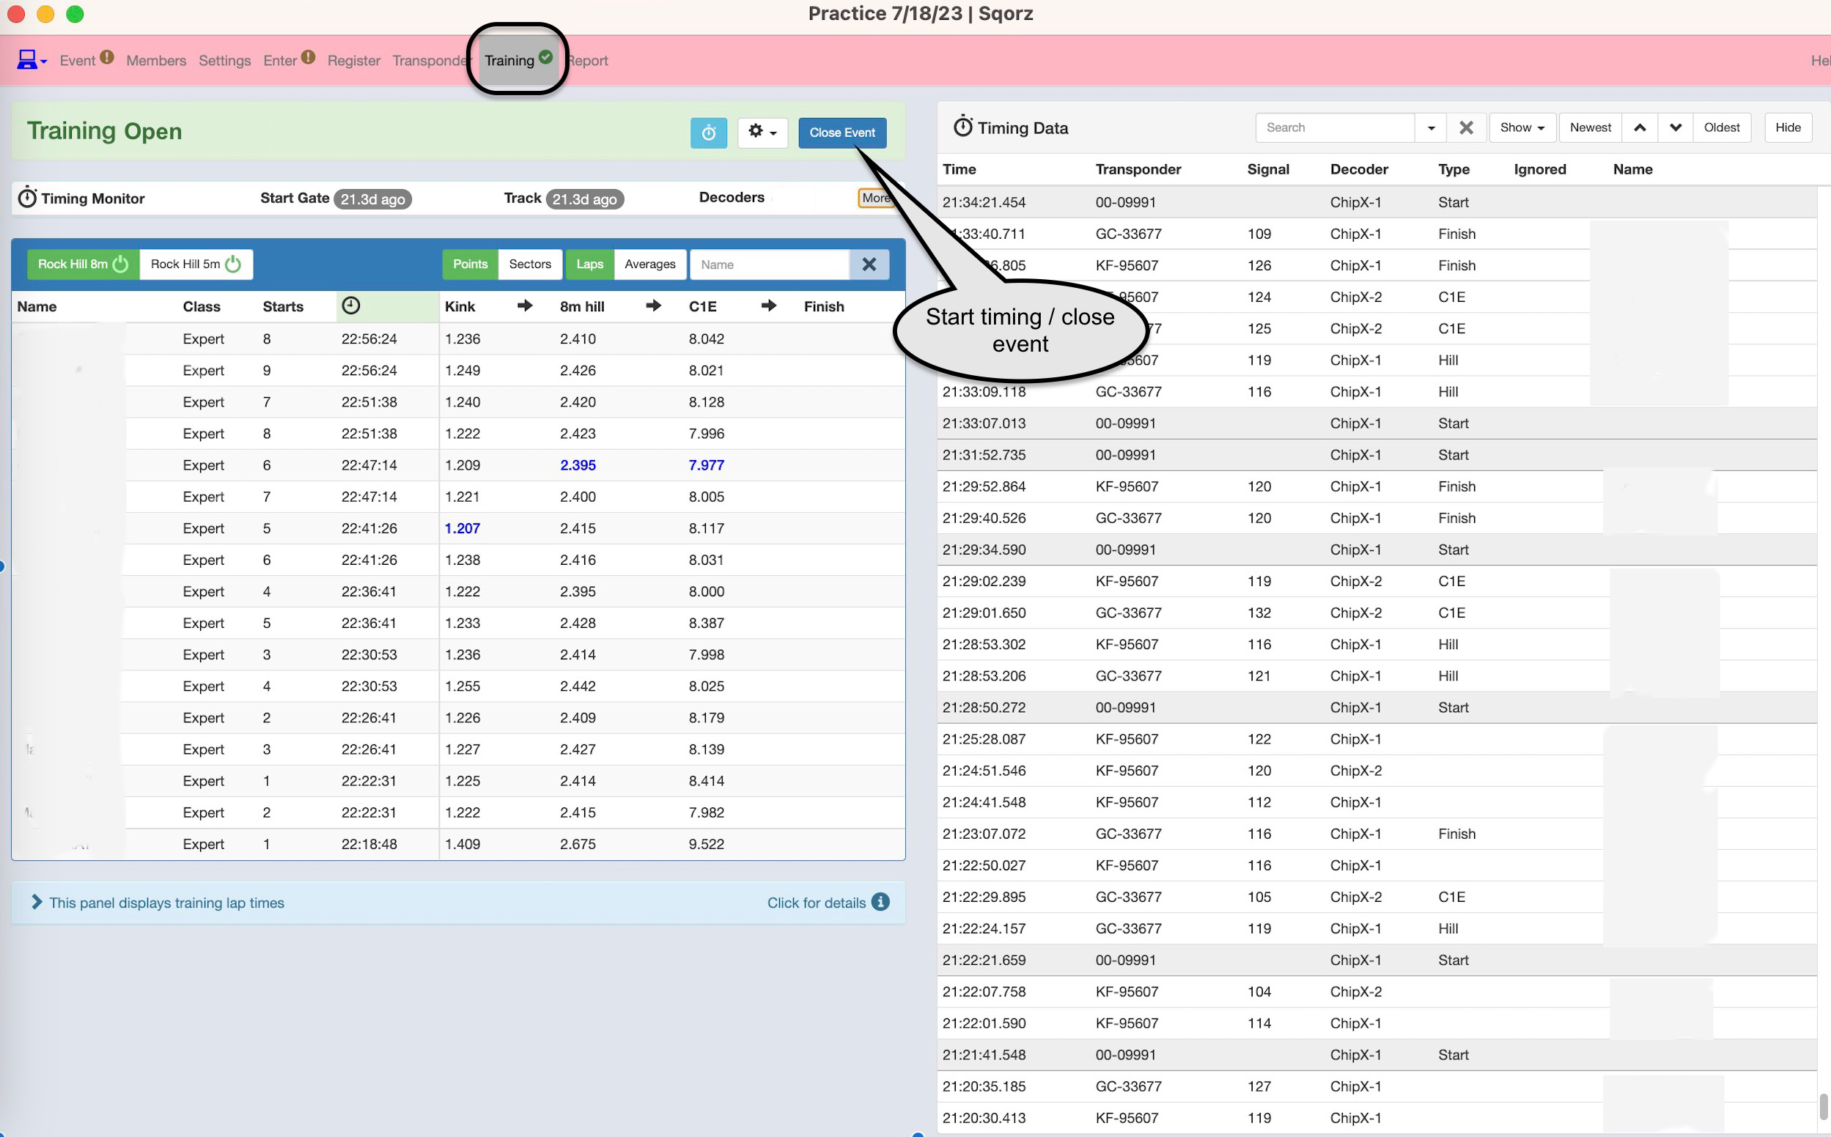This screenshot has height=1137, width=1831.
Task: Open the gear settings dropdown
Action: pyautogui.click(x=762, y=133)
